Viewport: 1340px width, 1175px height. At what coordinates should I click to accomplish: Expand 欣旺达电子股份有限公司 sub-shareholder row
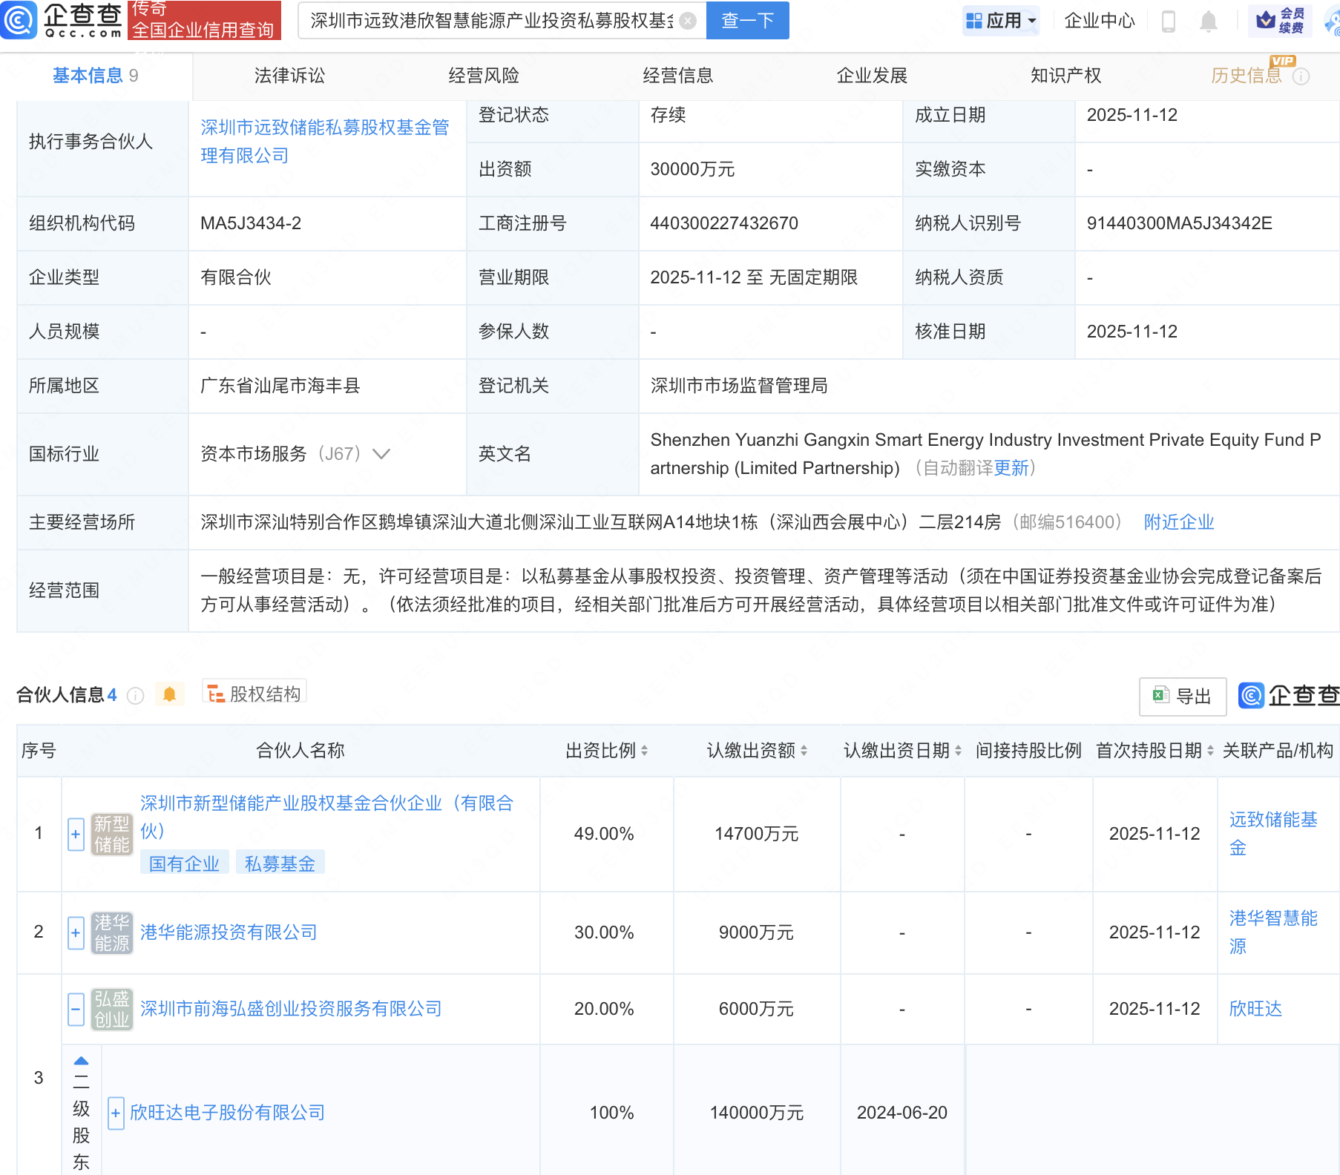pos(116,1113)
